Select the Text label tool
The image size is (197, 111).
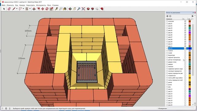61,9
